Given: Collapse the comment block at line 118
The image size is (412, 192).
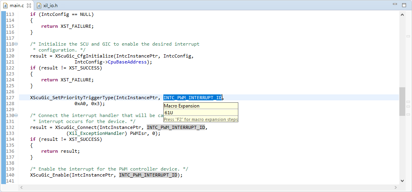Looking at the screenshot, I should pos(16,44).
